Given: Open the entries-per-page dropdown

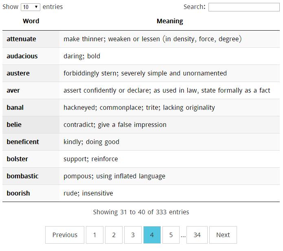Looking at the screenshot, I should [31, 7].
